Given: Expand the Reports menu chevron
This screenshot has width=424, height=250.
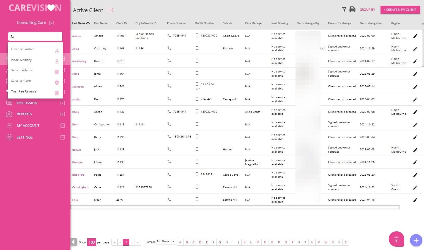Looking at the screenshot, I should pyautogui.click(x=63, y=114).
